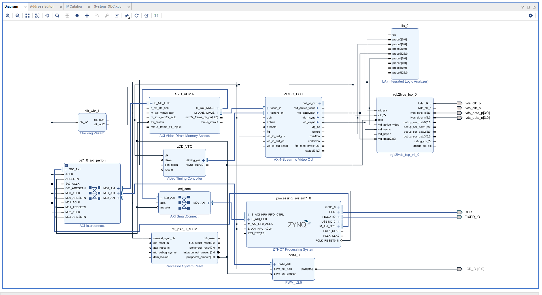Expand the ps7_0_axi_periph block hierarchy

coord(66,165)
